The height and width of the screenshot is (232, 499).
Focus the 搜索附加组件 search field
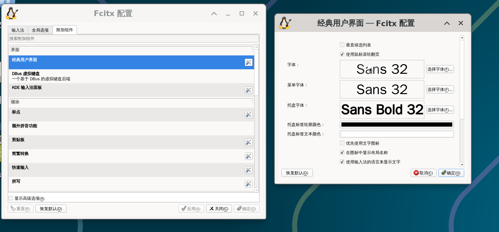pyautogui.click(x=134, y=38)
